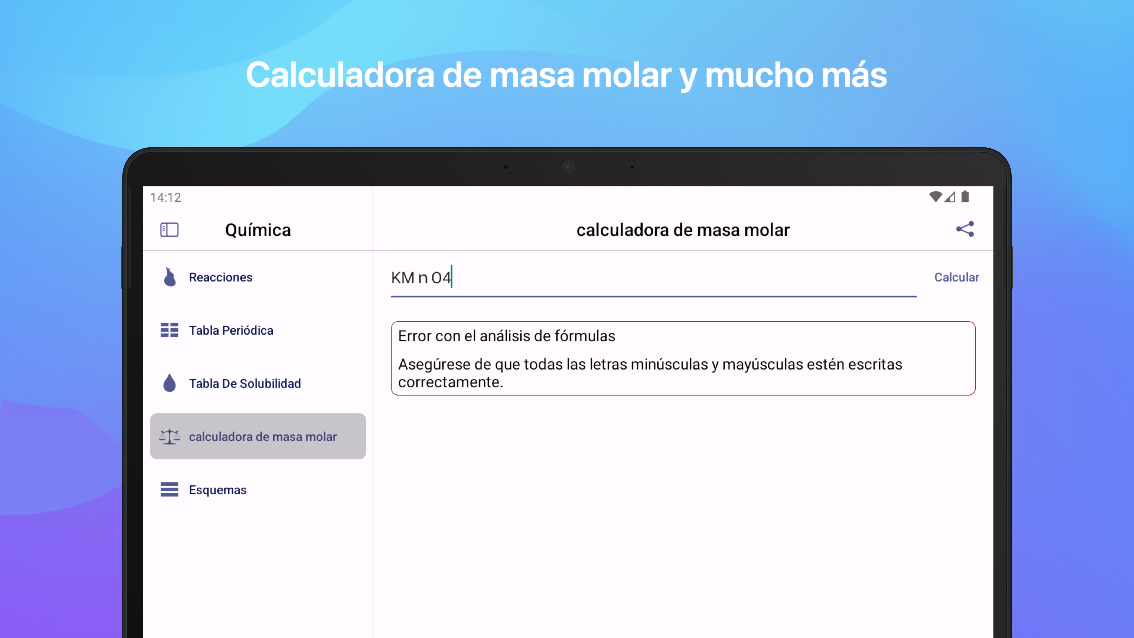Image resolution: width=1134 pixels, height=638 pixels.
Task: Tap the battery status icon
Action: point(965,196)
